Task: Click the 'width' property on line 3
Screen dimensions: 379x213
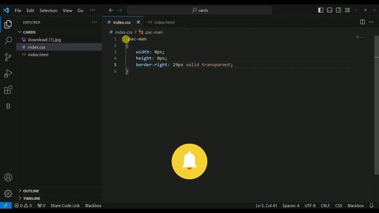Action: pyautogui.click(x=142, y=52)
